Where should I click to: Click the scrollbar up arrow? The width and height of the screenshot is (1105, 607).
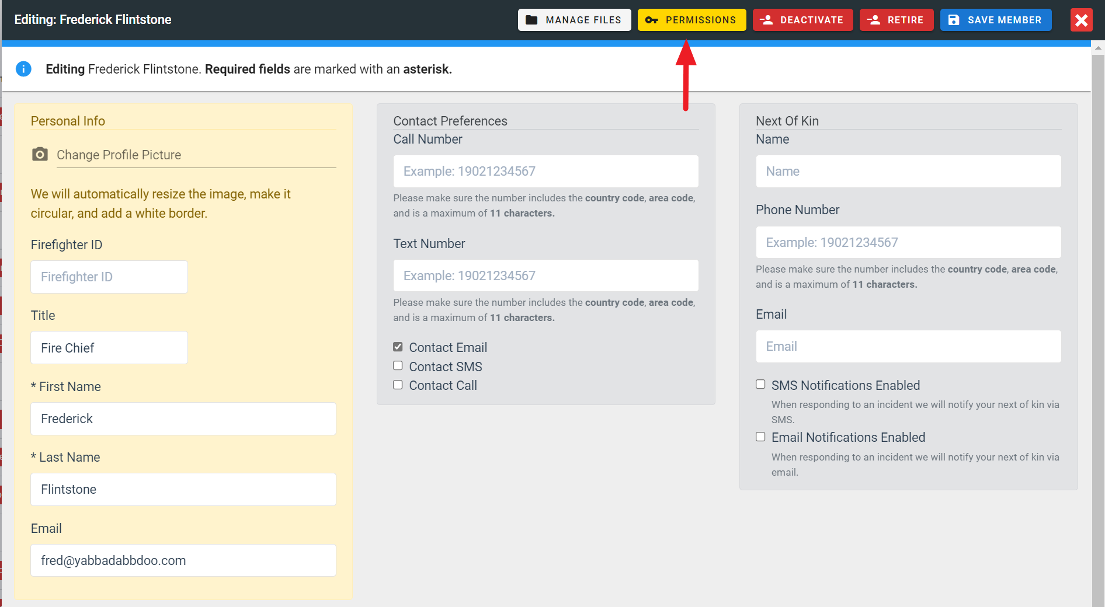tap(1098, 48)
